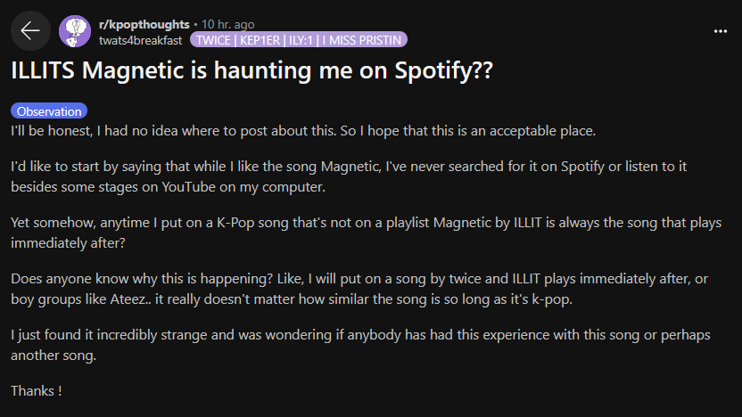The image size is (742, 417).
Task: Click the purple TWICE | KEP1ER user flair
Action: pyautogui.click(x=257, y=39)
